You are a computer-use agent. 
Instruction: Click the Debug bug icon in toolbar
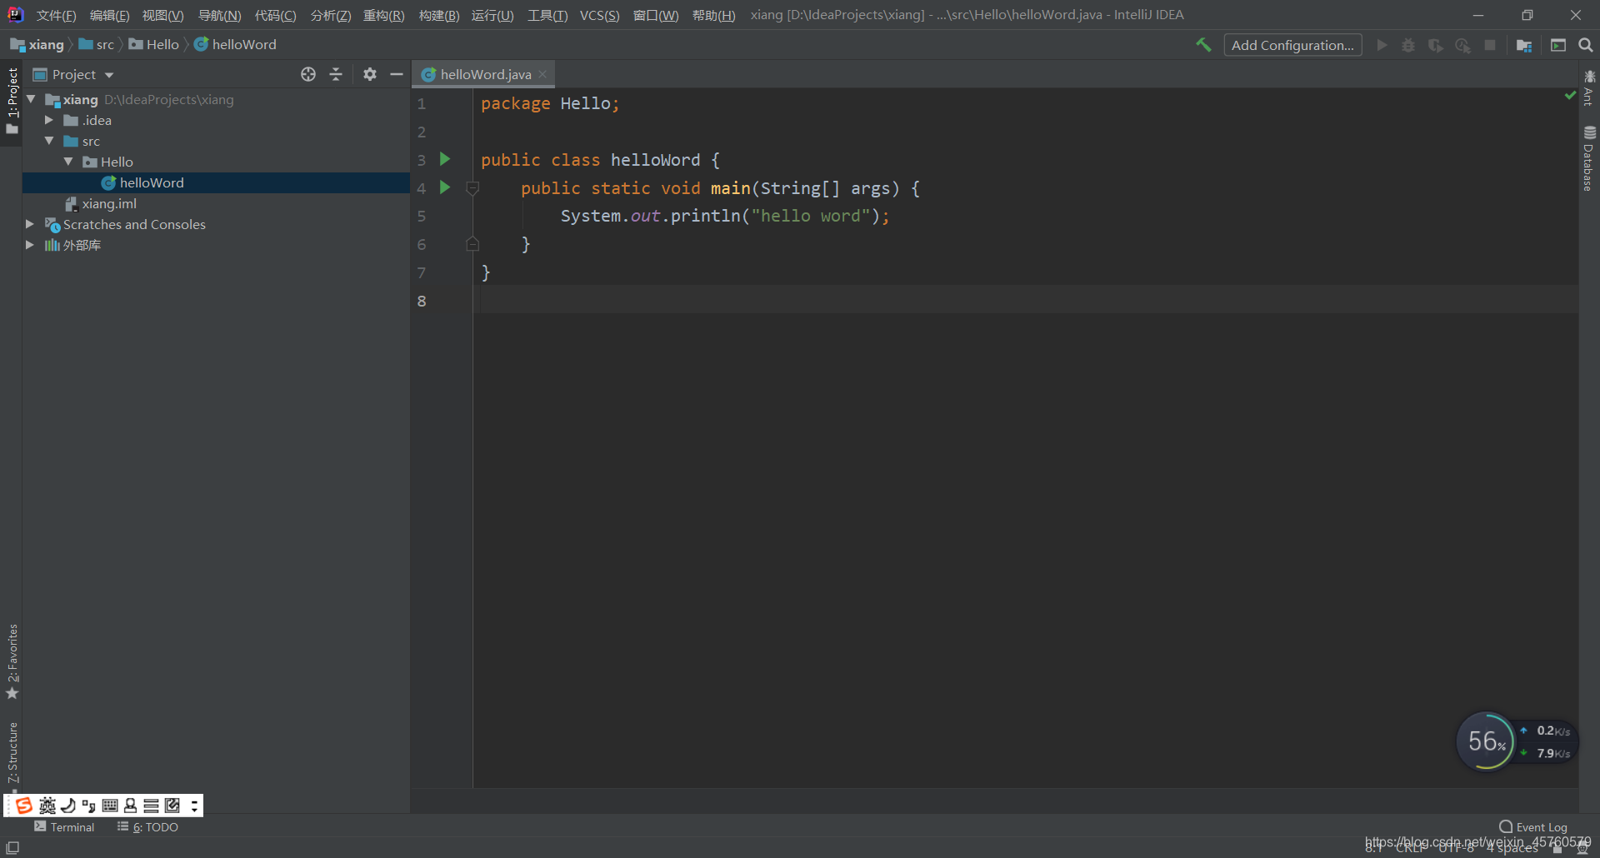(x=1408, y=45)
